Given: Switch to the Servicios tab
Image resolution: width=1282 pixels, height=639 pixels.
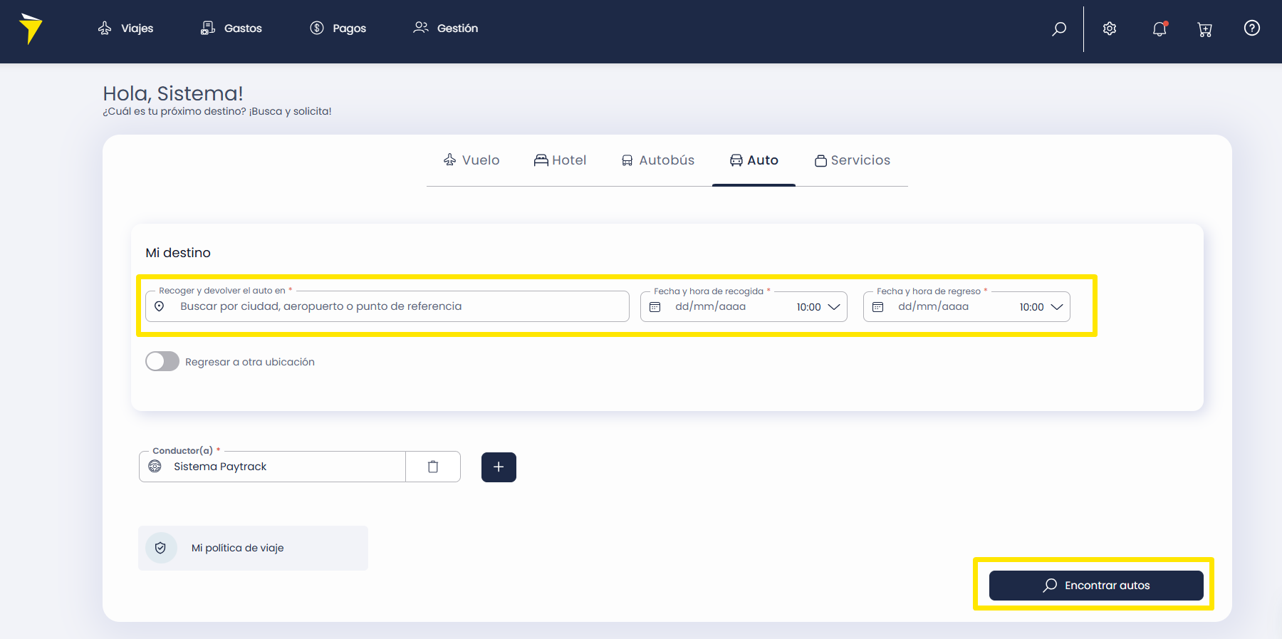Looking at the screenshot, I should click(853, 160).
